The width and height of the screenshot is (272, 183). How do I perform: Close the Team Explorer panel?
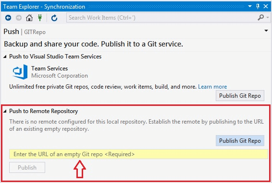(266, 6)
